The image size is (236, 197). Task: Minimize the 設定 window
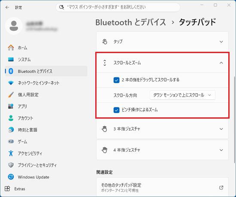click(202, 5)
